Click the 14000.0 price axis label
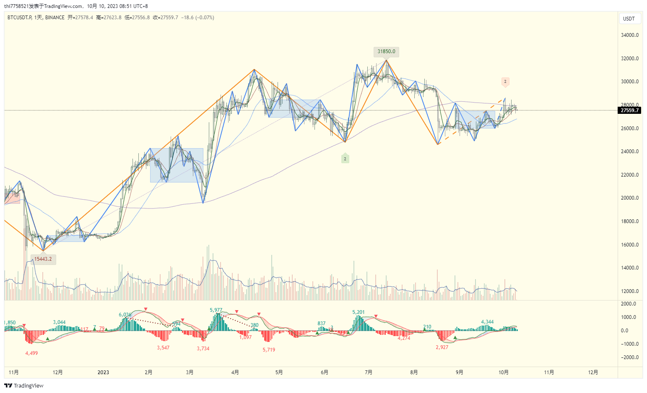Image resolution: width=647 pixels, height=393 pixels. tap(630, 268)
